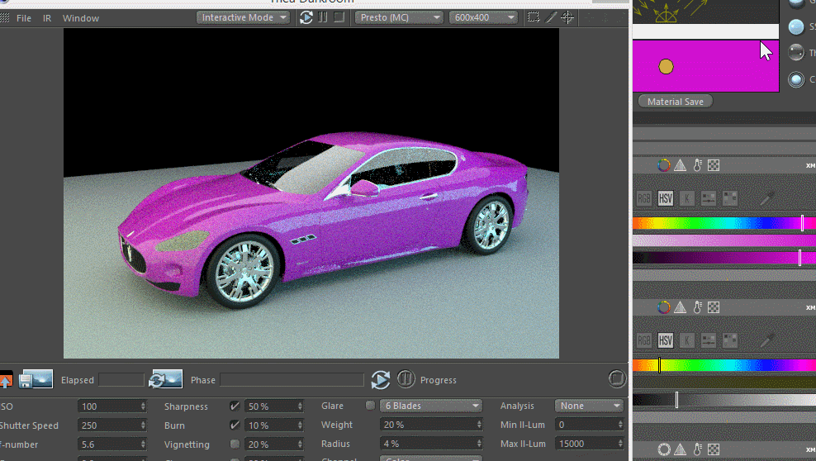Adjust f-number stepper arrows

[x=143, y=444]
